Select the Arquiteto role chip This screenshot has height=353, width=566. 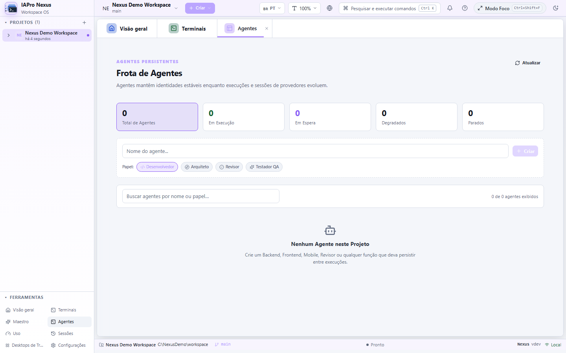197,167
